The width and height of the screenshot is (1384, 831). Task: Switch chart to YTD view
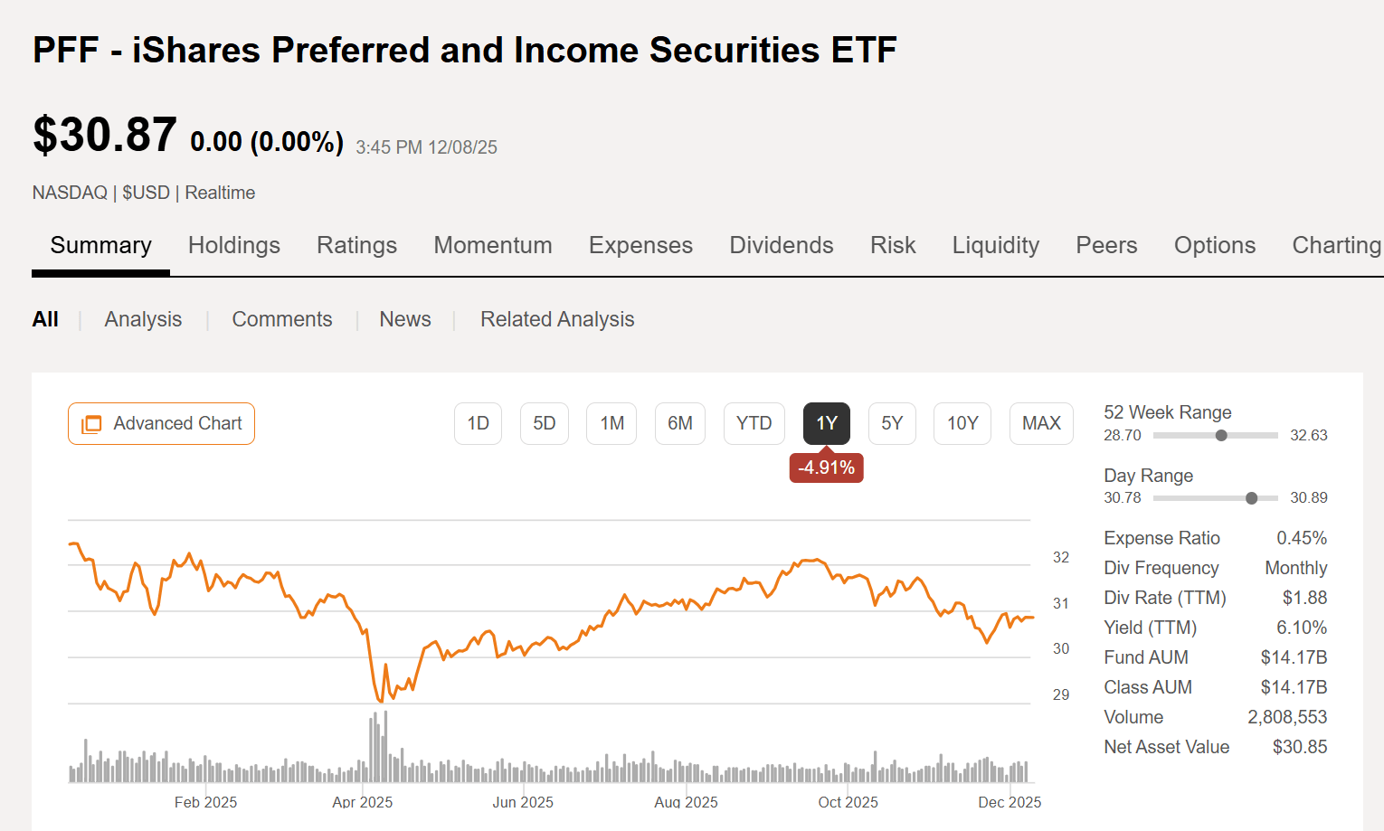[x=754, y=423]
